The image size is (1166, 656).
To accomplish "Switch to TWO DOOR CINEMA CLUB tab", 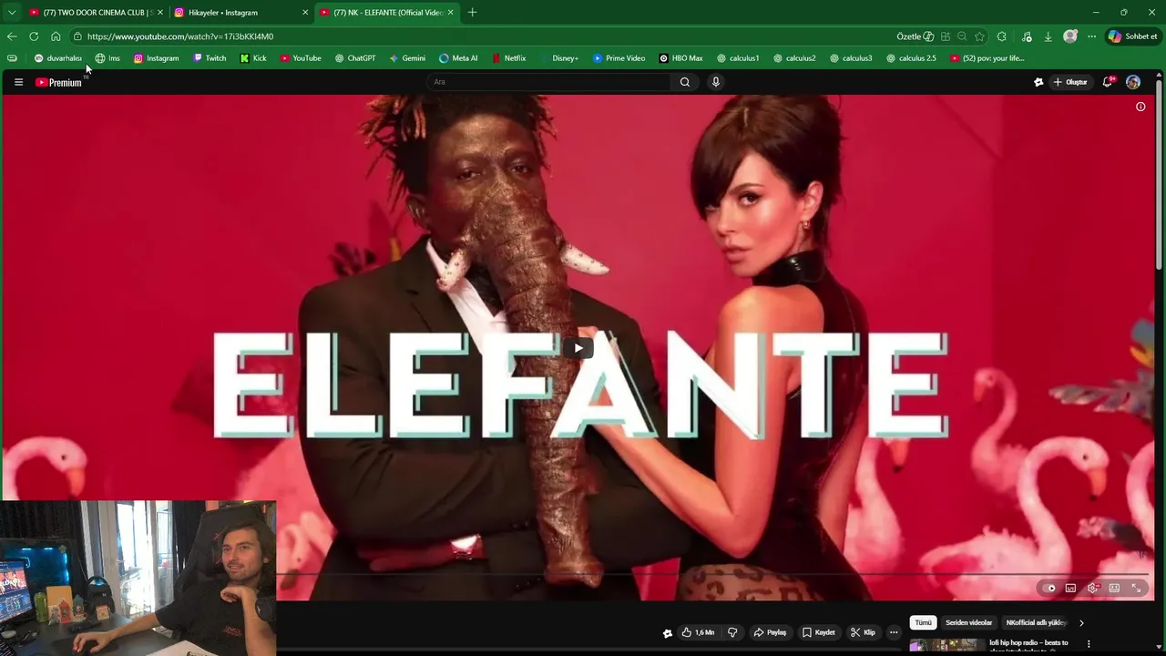I will pos(96,13).
